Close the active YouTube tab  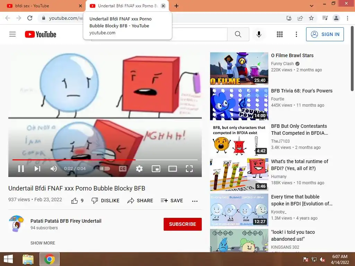pos(163,6)
